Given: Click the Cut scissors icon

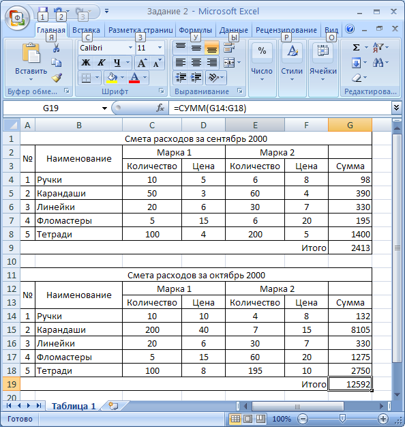Looking at the screenshot, I should tap(57, 47).
